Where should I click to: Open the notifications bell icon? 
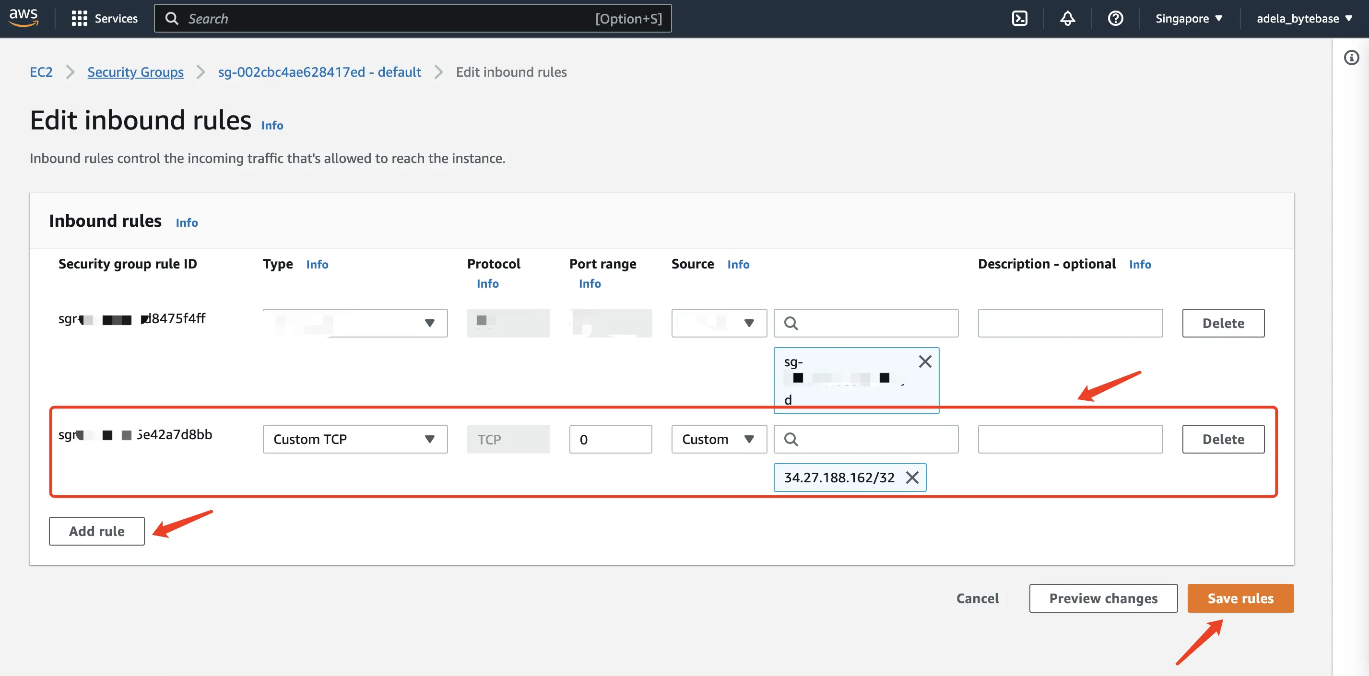(1067, 19)
